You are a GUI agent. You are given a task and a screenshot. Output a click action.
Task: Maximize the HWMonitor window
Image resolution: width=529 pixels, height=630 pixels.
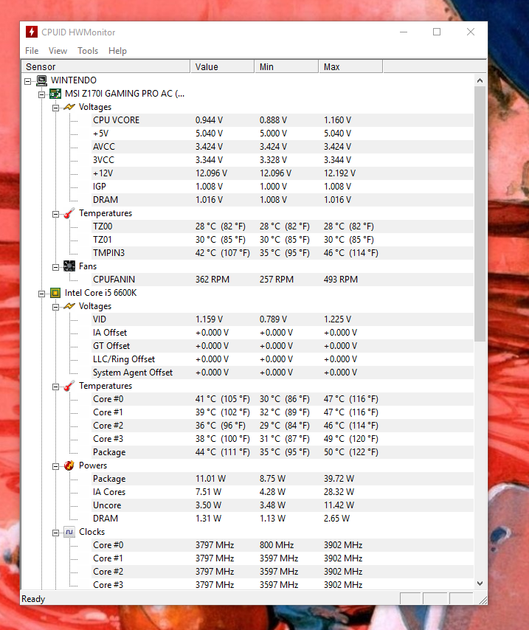(437, 32)
